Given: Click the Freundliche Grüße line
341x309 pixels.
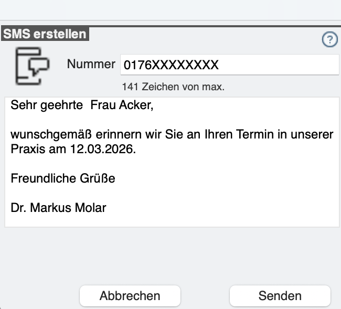Looking at the screenshot, I should click(63, 178).
